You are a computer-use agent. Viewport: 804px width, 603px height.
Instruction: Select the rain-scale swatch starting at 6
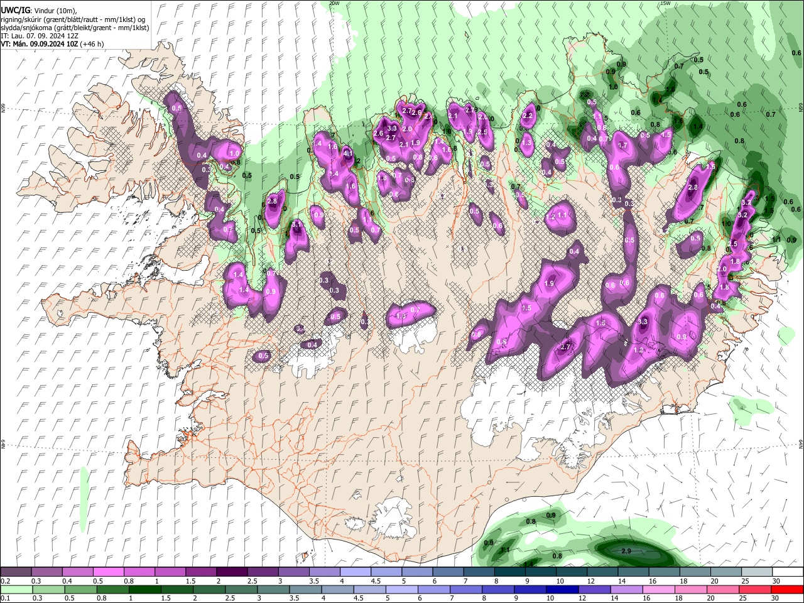434,589
